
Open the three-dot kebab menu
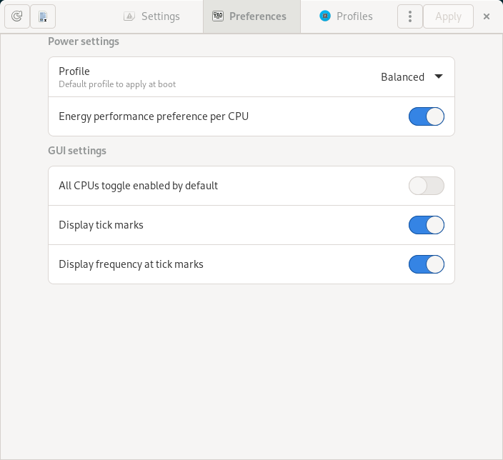(x=409, y=16)
